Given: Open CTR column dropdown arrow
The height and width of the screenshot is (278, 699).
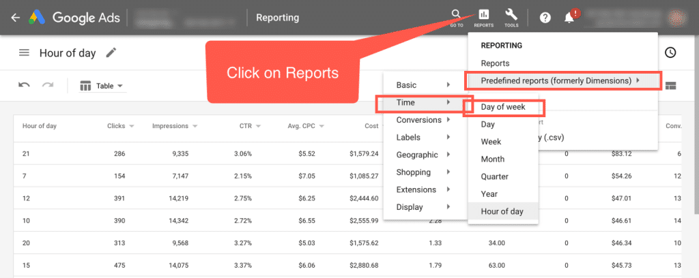Looking at the screenshot, I should (258, 126).
